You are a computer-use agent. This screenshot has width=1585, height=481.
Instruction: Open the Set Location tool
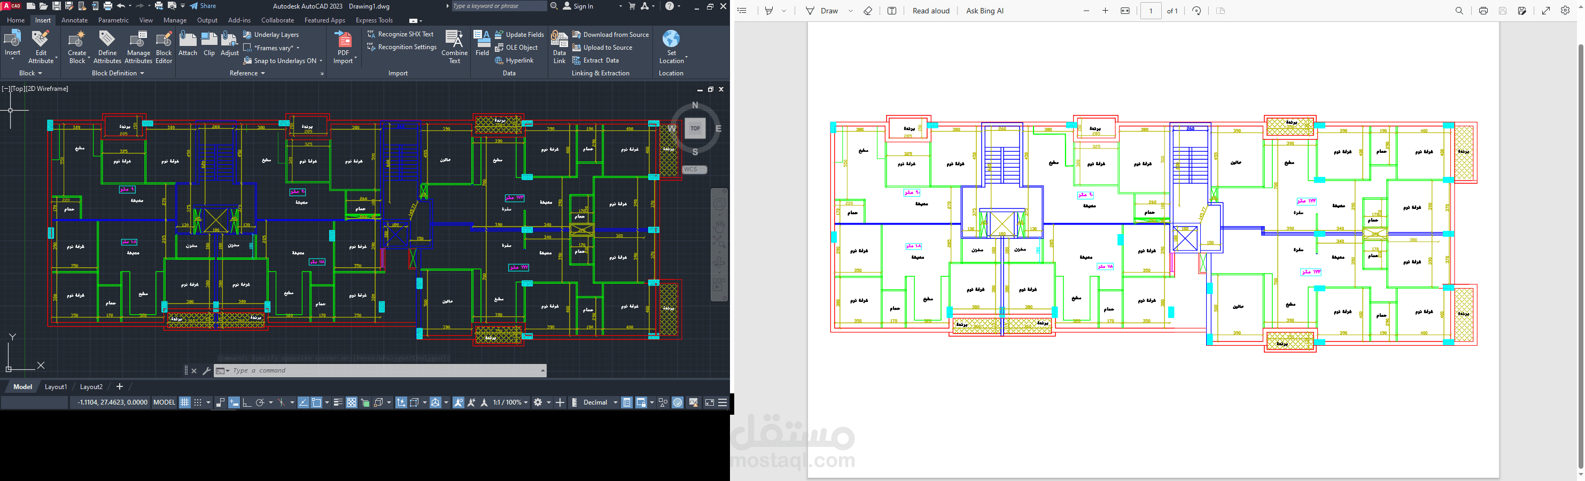pyautogui.click(x=671, y=46)
